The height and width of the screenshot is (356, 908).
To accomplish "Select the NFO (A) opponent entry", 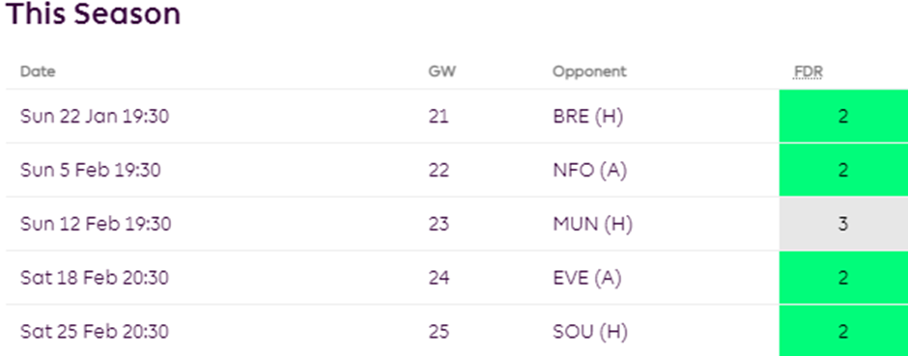I will [589, 171].
